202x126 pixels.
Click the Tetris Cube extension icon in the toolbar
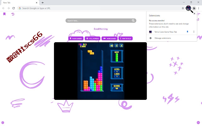coord(188,8)
